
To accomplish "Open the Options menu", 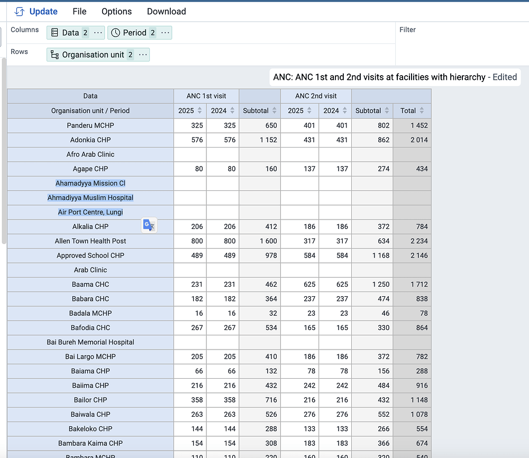I will 117,12.
